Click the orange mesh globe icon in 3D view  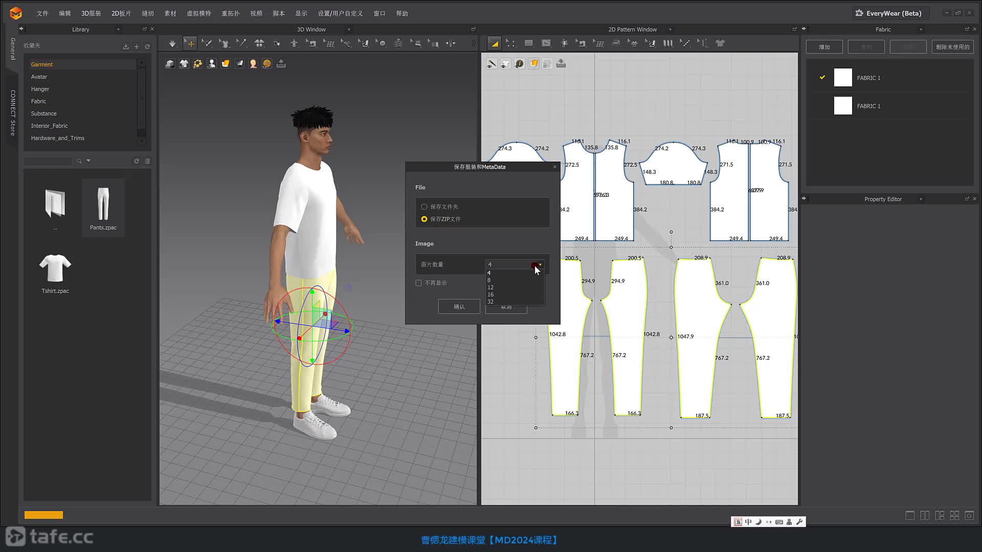point(267,64)
